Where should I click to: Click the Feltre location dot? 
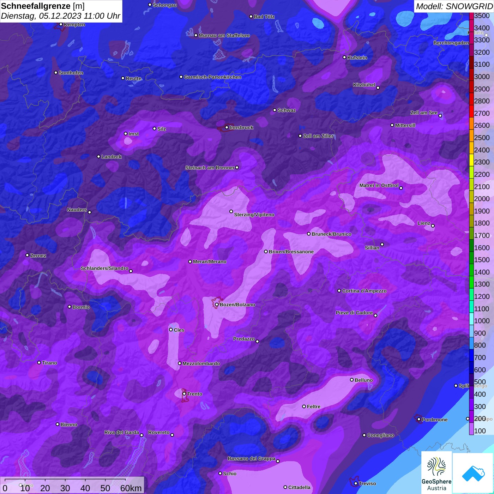304,406
